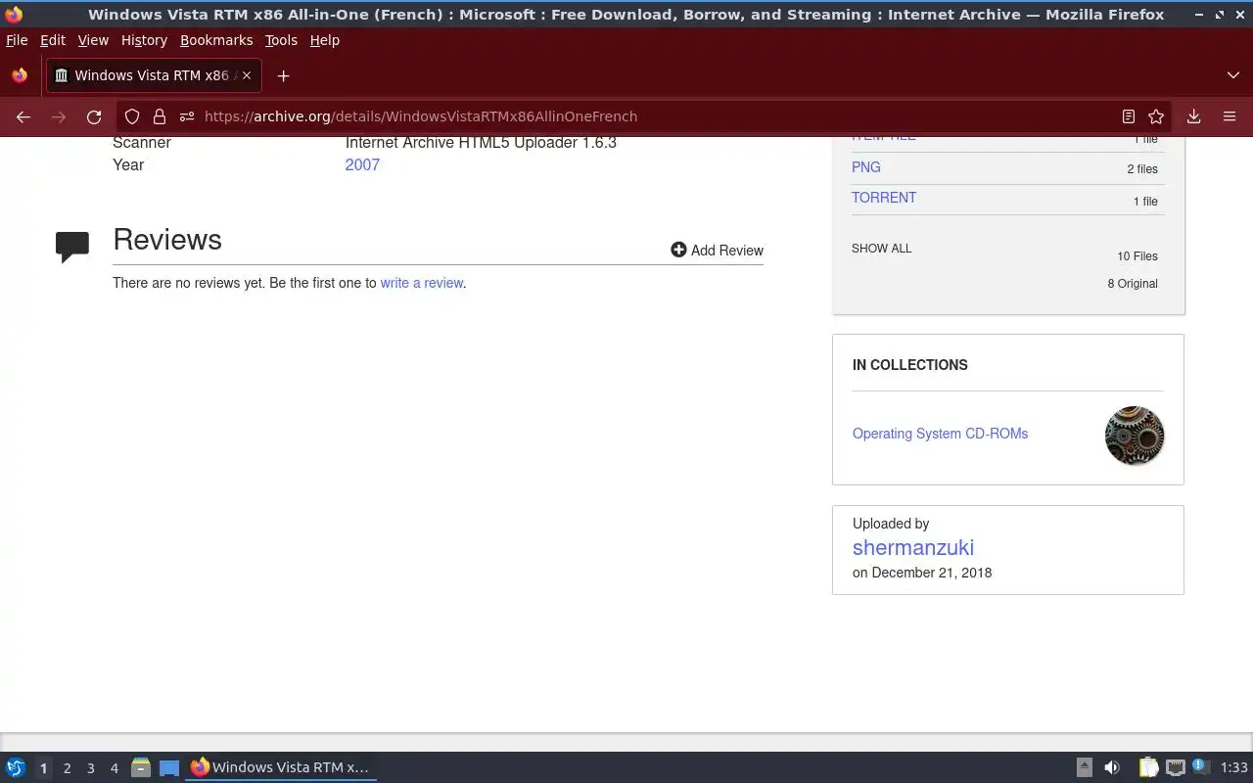This screenshot has width=1253, height=783.
Task: Click the Reviews speech bubble icon
Action: click(72, 247)
